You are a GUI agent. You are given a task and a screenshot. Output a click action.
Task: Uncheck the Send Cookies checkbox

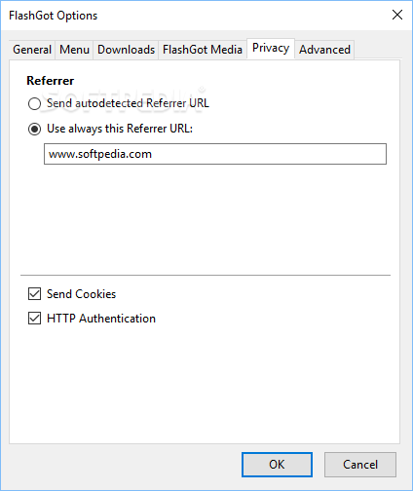(x=34, y=294)
